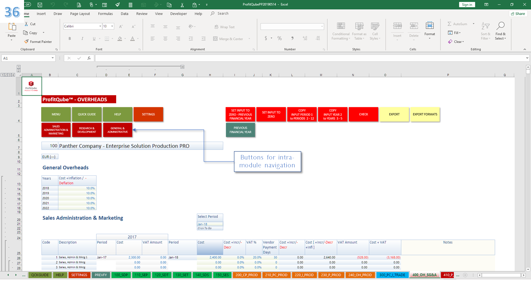The height and width of the screenshot is (299, 531).
Task: Click the Copy button in the Clipboard group
Action: pos(31,33)
